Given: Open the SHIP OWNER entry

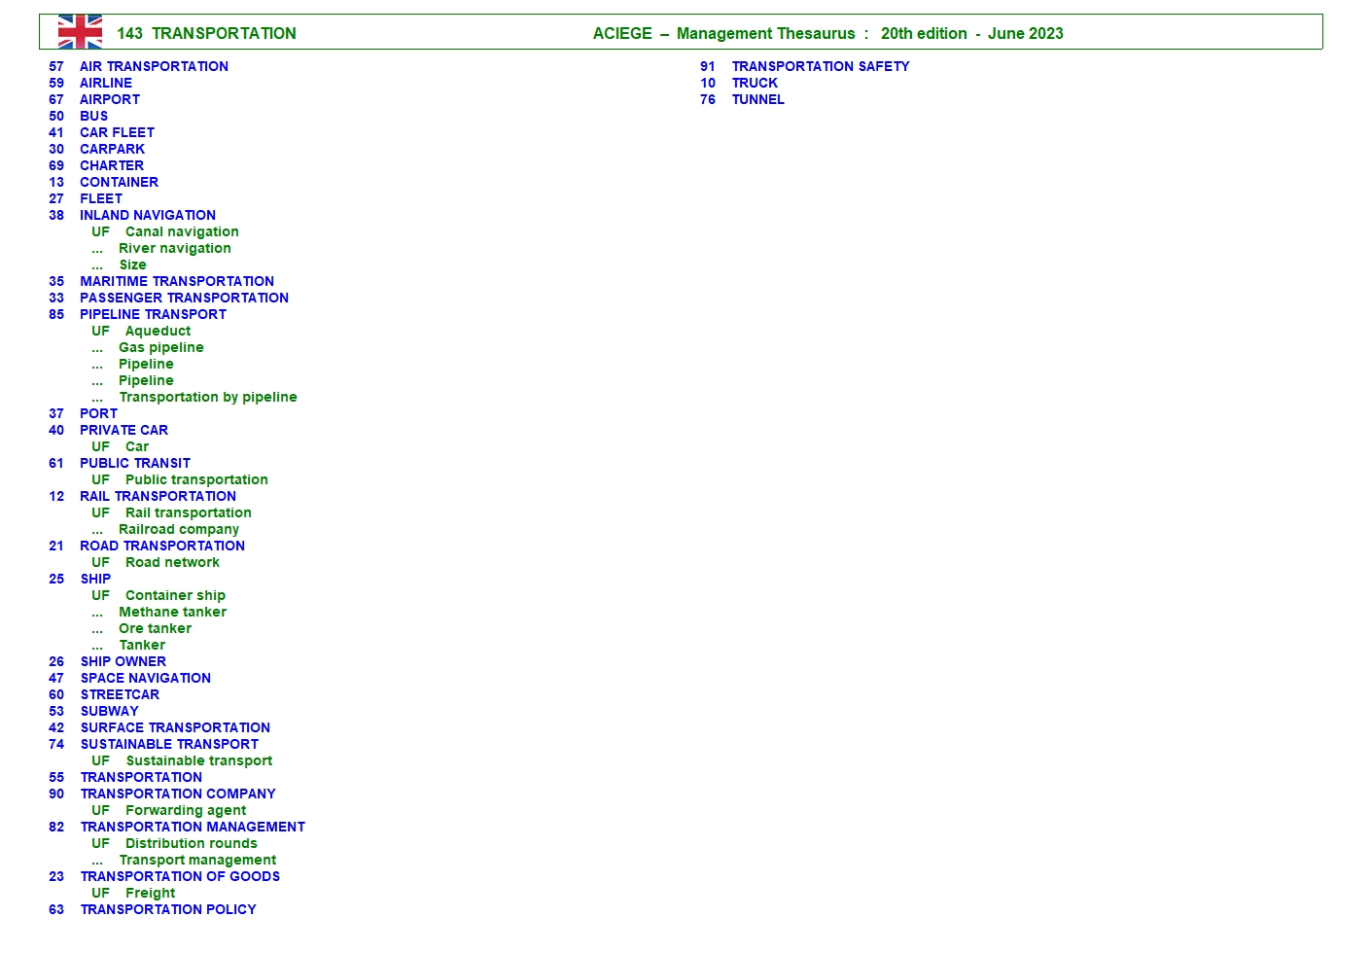Looking at the screenshot, I should tap(123, 661).
